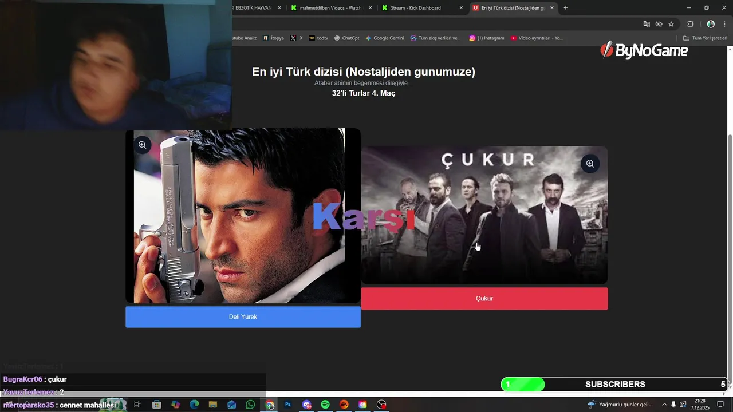Open the Video ayrıntıları YouTube bookmark
Screen dimensions: 733x412
537,38
